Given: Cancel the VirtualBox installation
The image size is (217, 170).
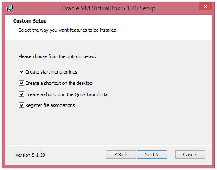Looking at the screenshot, I should click(x=190, y=155).
